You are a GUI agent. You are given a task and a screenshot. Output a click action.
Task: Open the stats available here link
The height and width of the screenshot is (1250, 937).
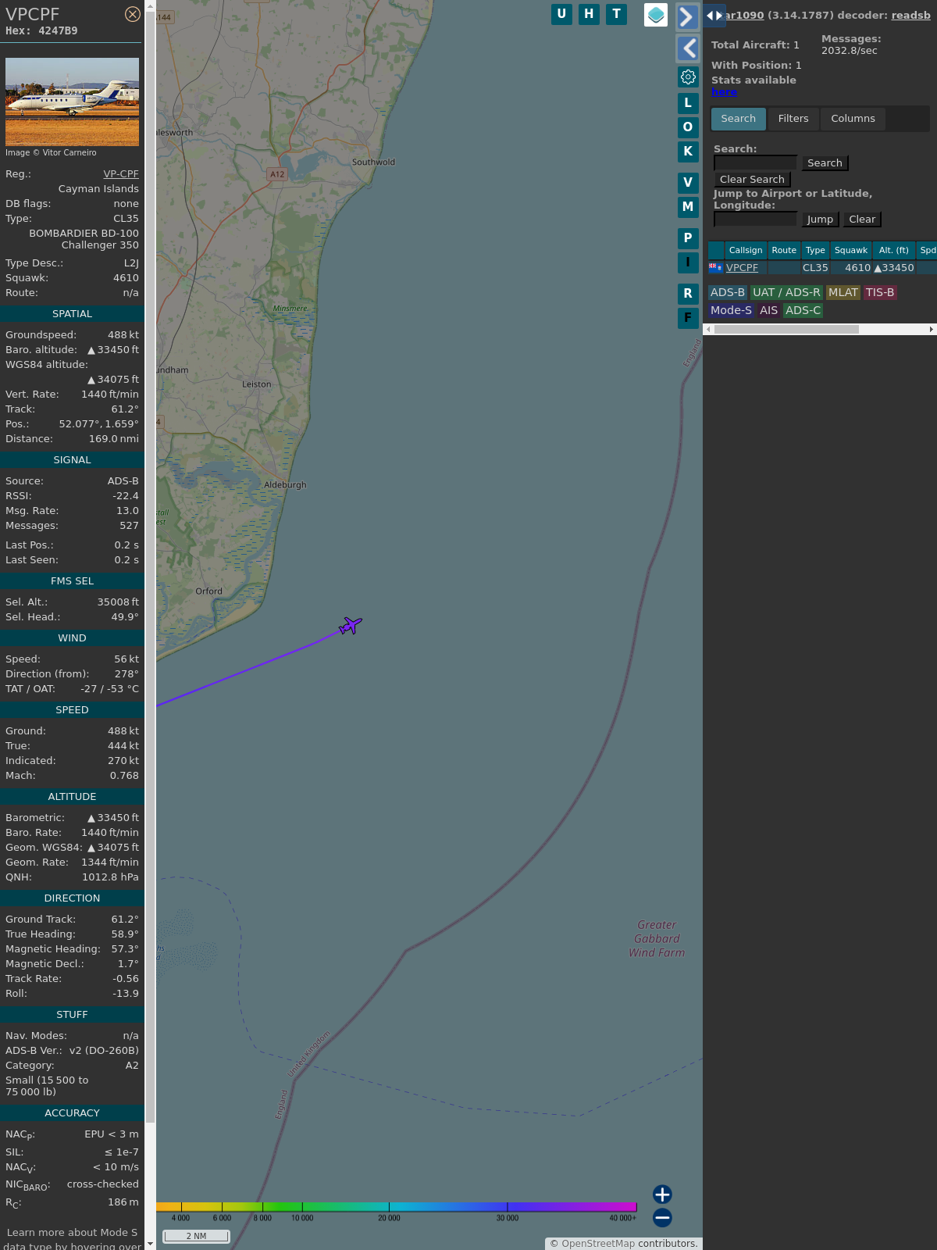tap(724, 92)
